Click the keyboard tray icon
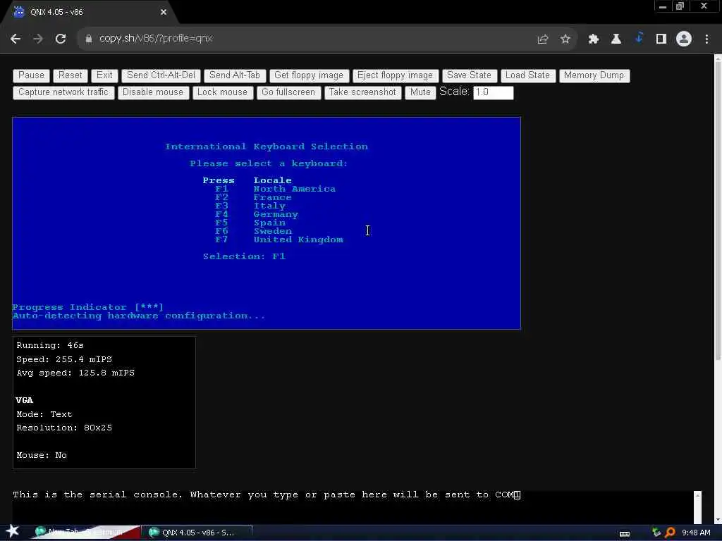This screenshot has width=722, height=541. [625, 534]
